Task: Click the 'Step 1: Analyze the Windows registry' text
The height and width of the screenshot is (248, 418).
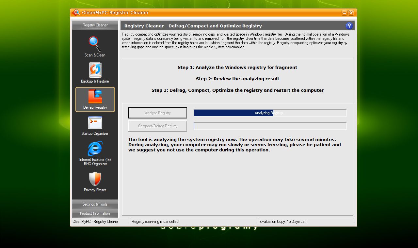Action: click(237, 68)
